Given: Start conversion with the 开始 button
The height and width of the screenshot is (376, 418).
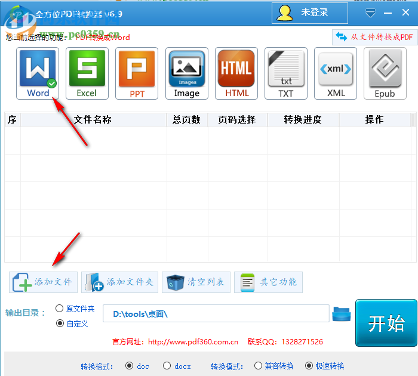Looking at the screenshot, I should point(386,323).
